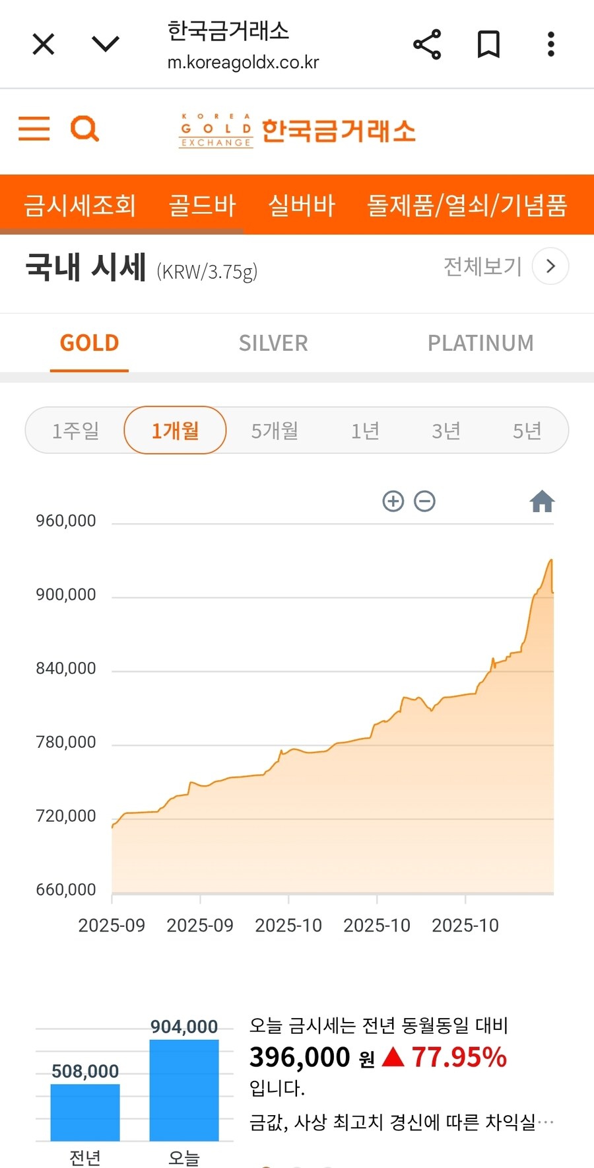Viewport: 594px width, 1168px height.
Task: Select the 5개월 period option
Action: point(275,431)
